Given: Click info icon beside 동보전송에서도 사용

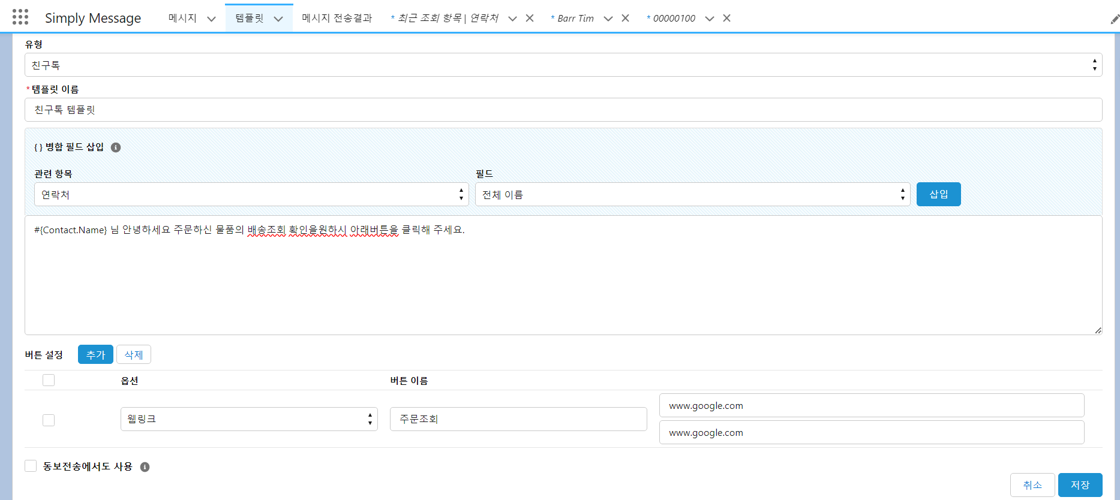Looking at the screenshot, I should (x=145, y=467).
